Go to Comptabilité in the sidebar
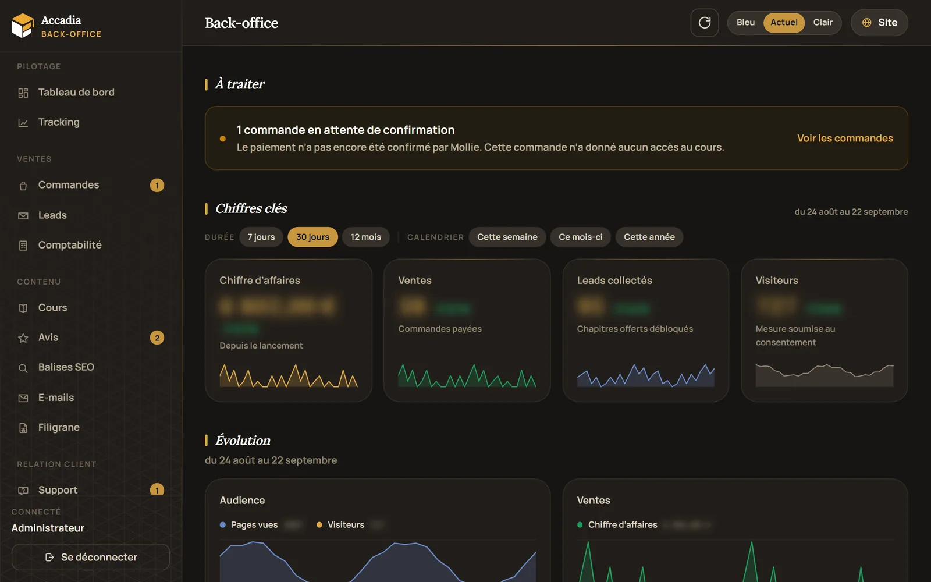 pyautogui.click(x=91, y=245)
